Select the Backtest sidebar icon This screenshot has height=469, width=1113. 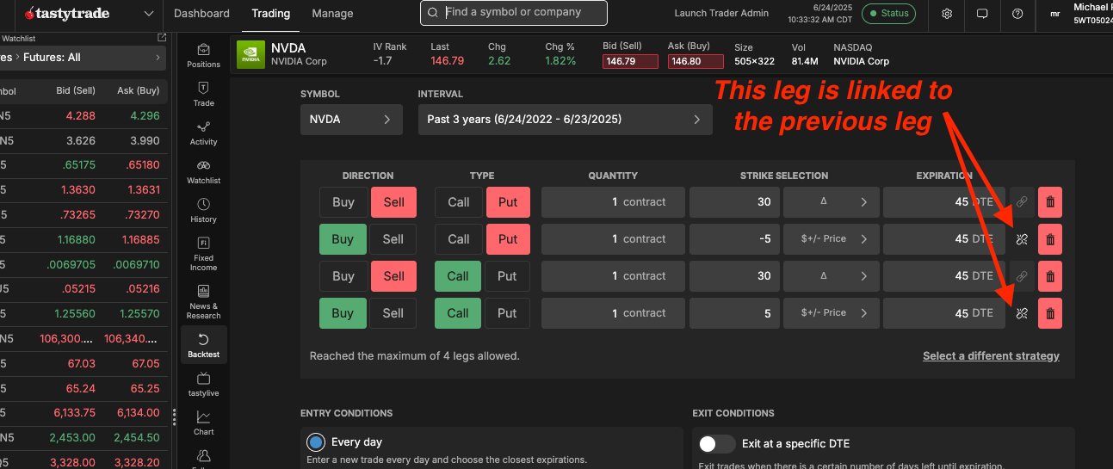pos(203,344)
